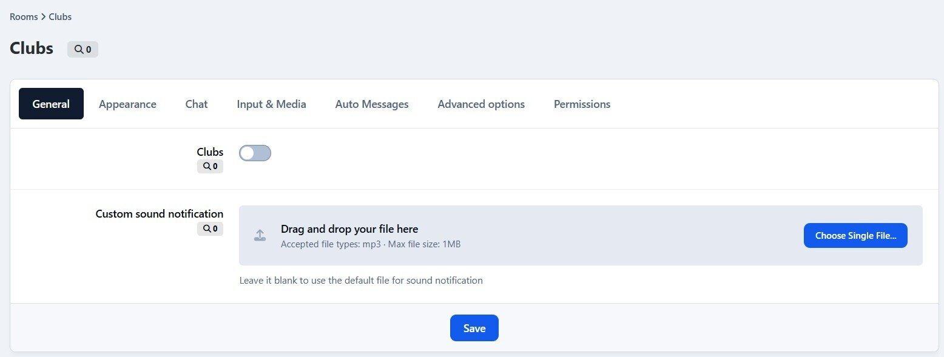Screen dimensions: 944x357
Task: Save the room settings
Action: click(474, 328)
